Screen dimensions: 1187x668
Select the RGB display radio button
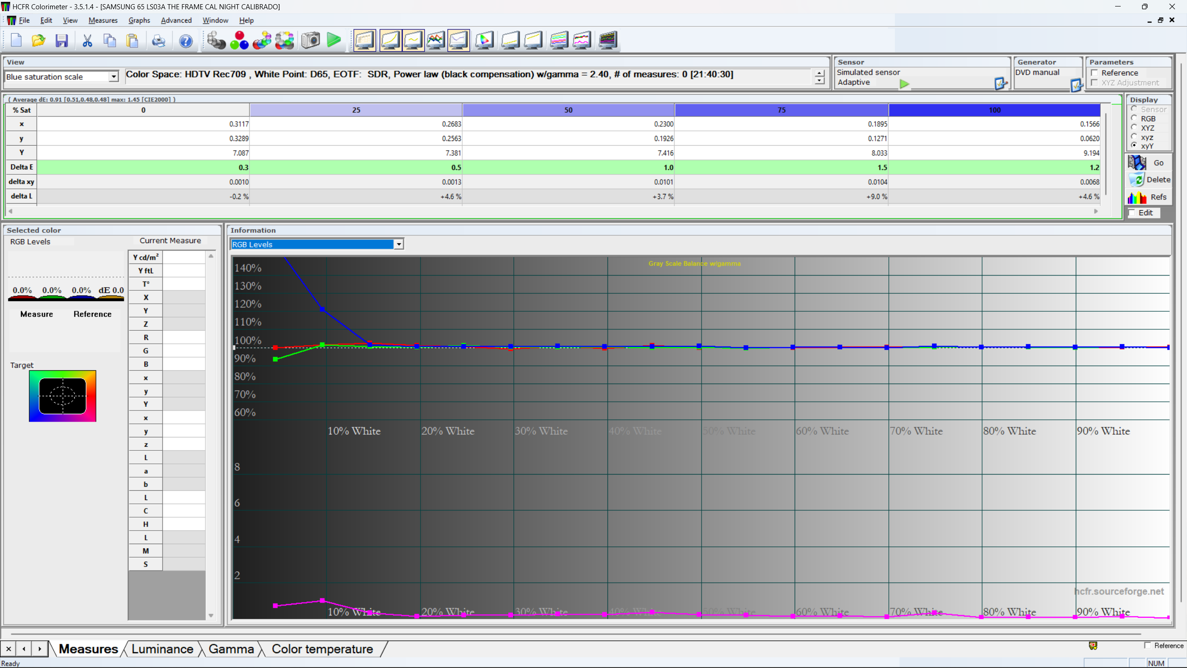click(x=1134, y=118)
